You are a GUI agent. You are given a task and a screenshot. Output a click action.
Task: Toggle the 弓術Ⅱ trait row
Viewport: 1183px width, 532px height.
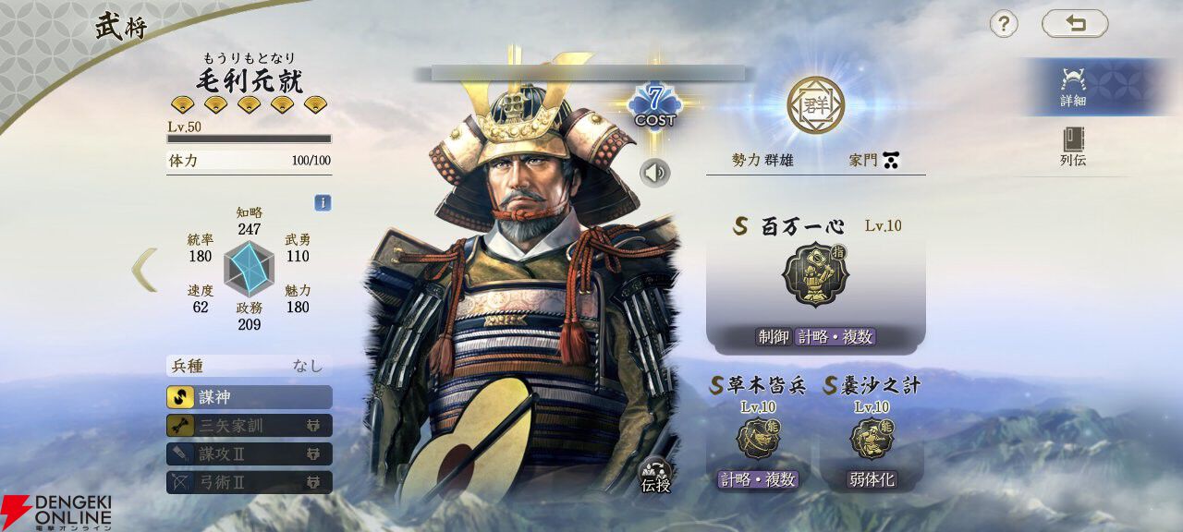coord(250,481)
